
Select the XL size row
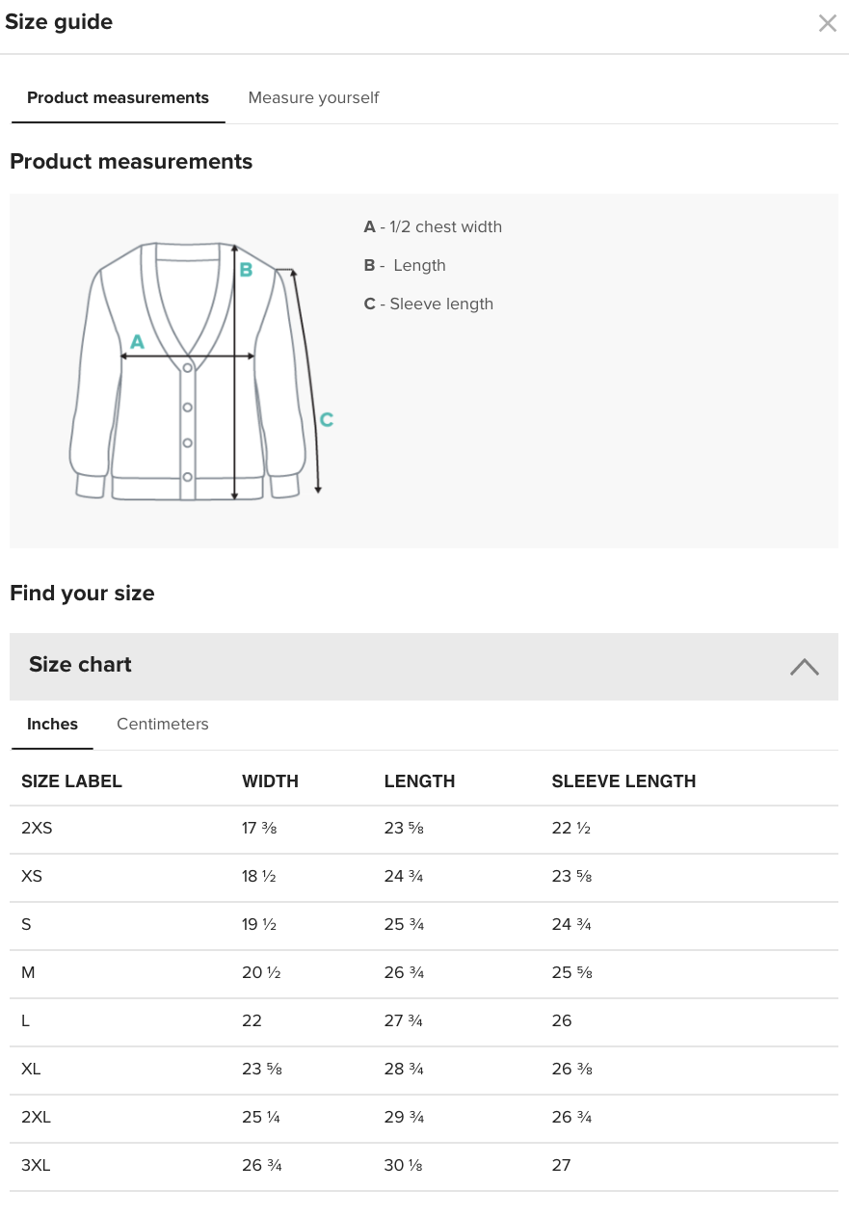[424, 1070]
